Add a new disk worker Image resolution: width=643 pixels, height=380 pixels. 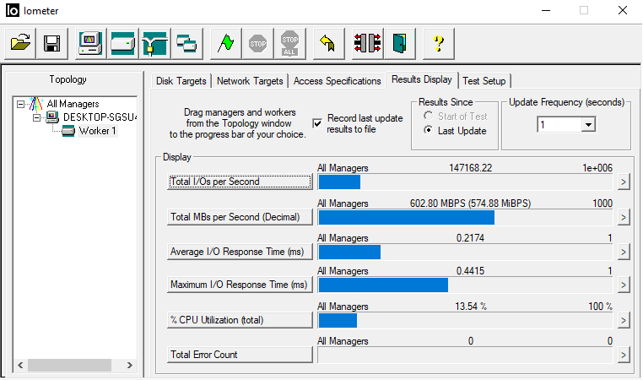pos(122,43)
